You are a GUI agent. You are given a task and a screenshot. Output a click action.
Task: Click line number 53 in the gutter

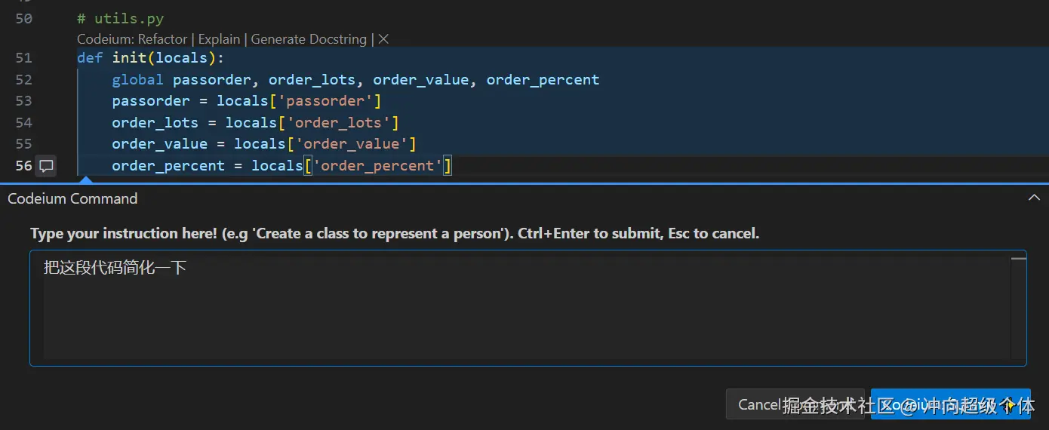(23, 101)
